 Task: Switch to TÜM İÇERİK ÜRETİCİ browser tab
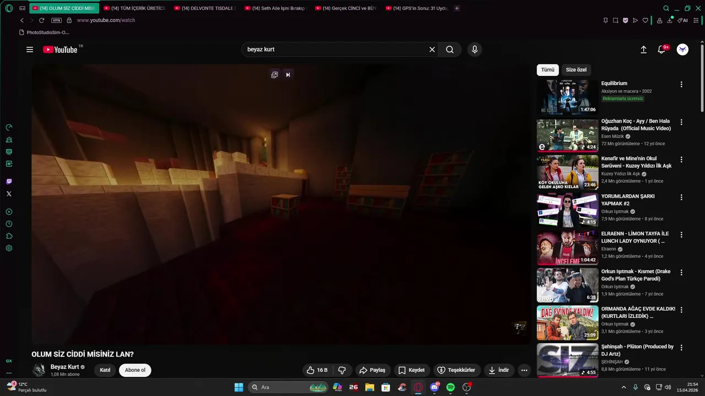[134, 8]
